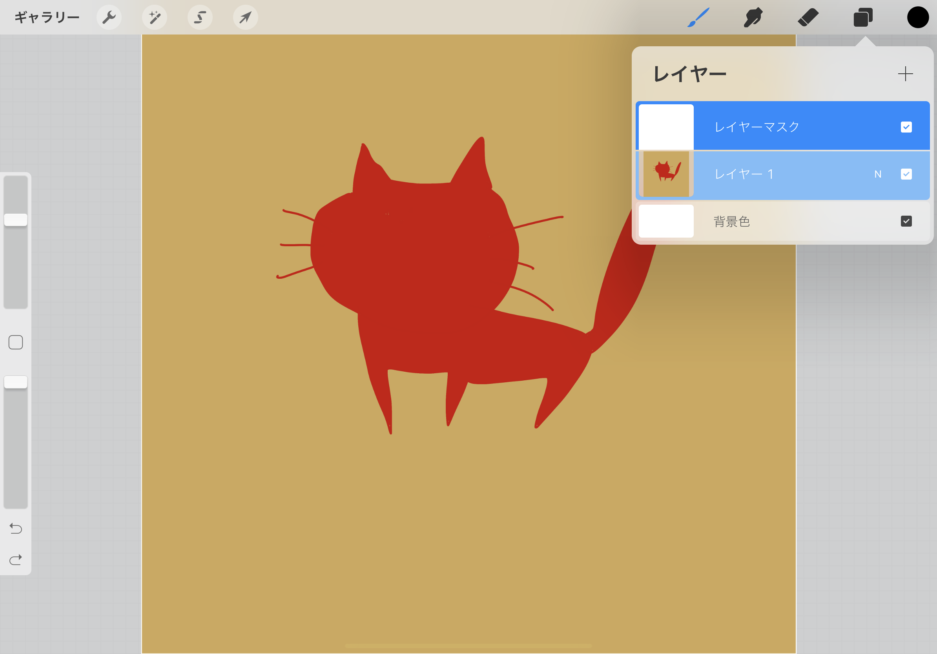This screenshot has width=937, height=654.
Task: Undo the last action
Action: (x=16, y=529)
